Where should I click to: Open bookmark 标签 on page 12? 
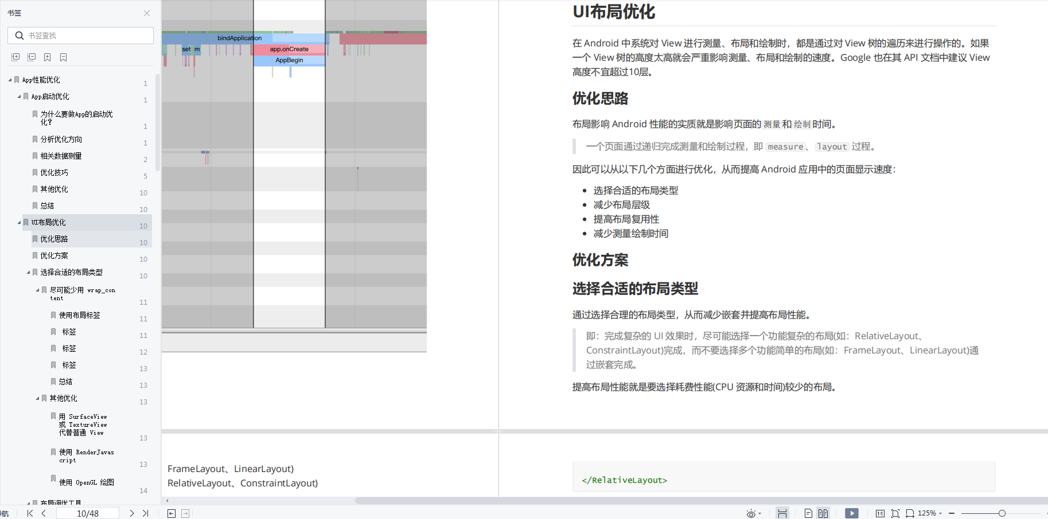69,348
